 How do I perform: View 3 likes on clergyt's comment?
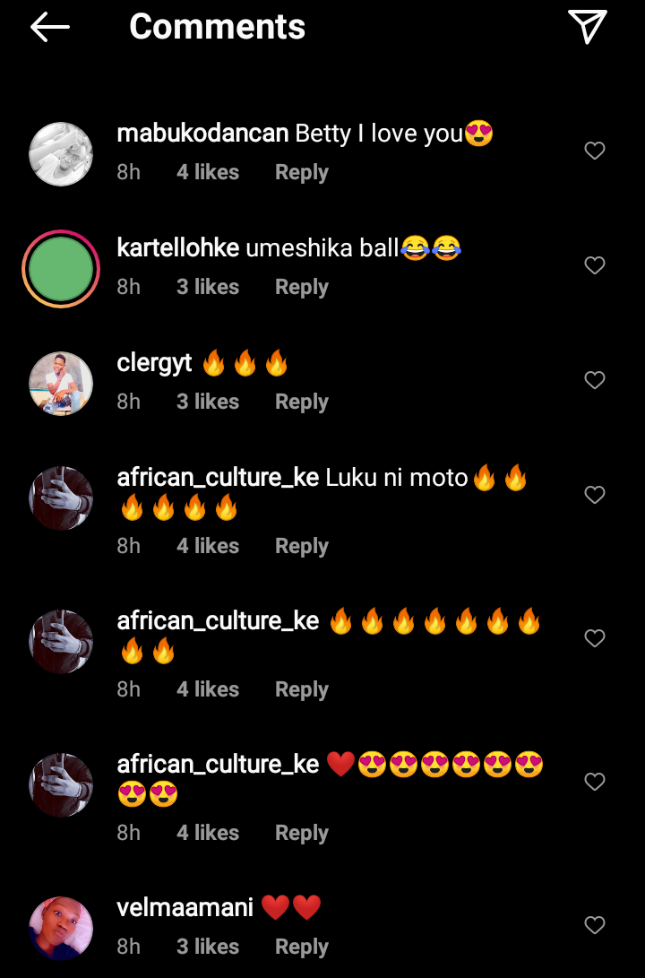tap(208, 402)
